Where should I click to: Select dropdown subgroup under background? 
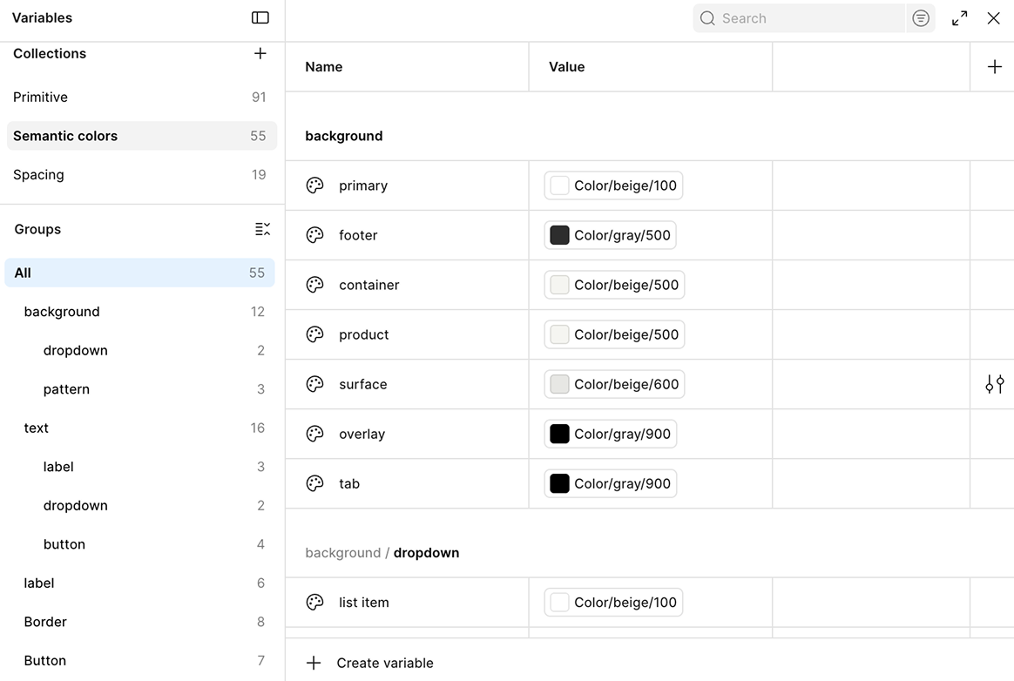139,351
